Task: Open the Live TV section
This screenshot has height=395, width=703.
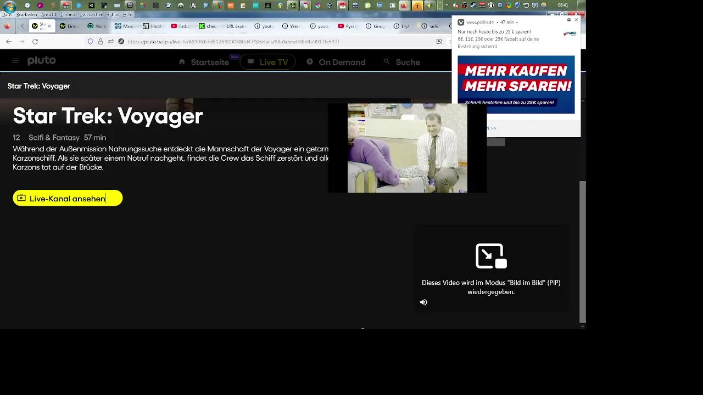Action: (267, 62)
